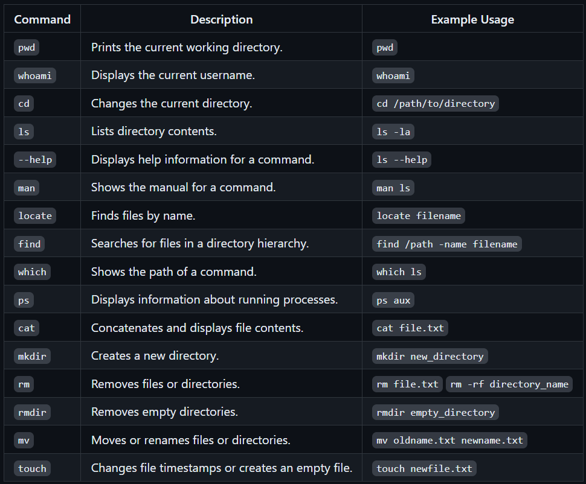Click the whoami command code tag
The image size is (586, 484).
click(x=35, y=75)
